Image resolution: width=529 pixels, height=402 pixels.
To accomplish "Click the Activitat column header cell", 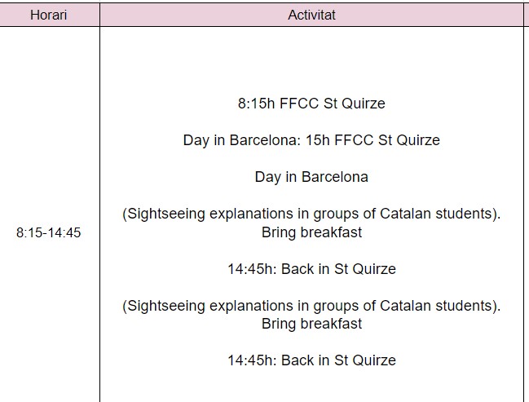I will (x=311, y=15).
